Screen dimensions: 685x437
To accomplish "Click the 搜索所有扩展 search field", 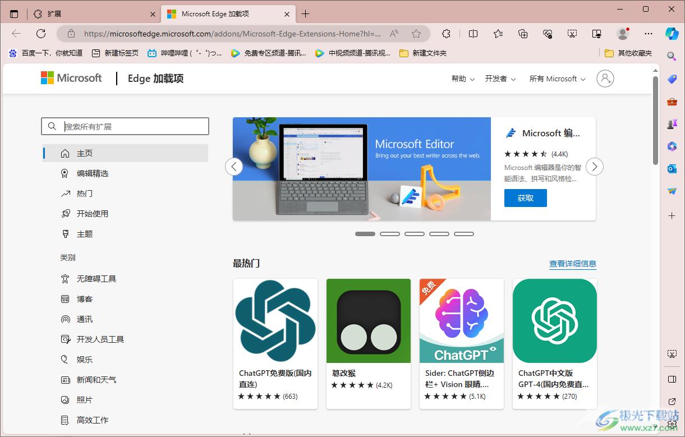I will (125, 126).
